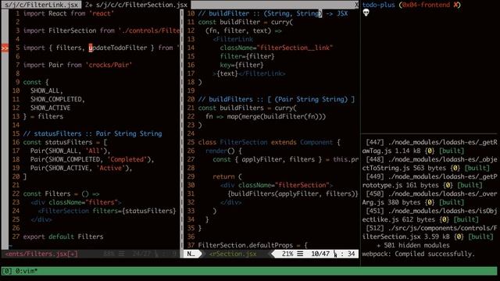This screenshot has width=500, height=281.
Task: Click the filter={filter} attribute line
Action: [247, 57]
